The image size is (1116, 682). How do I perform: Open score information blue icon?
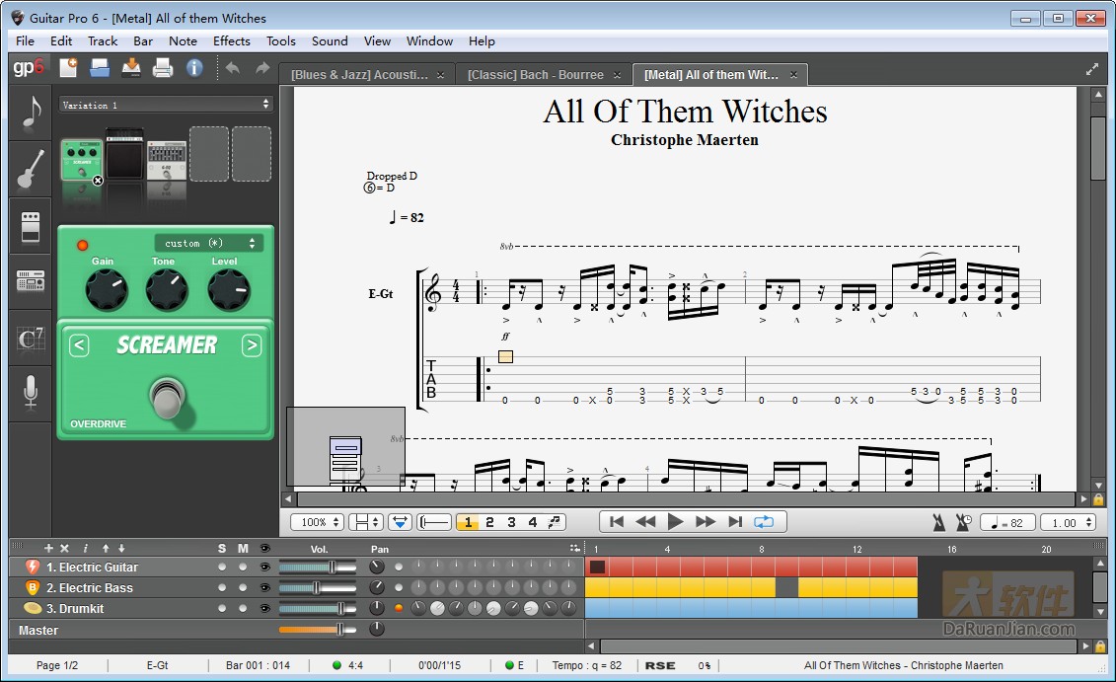point(194,68)
